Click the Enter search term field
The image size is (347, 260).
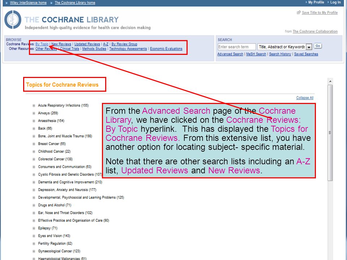(236, 47)
